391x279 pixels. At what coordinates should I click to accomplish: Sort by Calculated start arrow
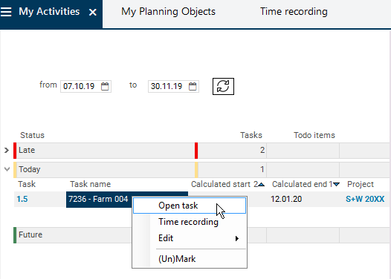[x=261, y=185]
